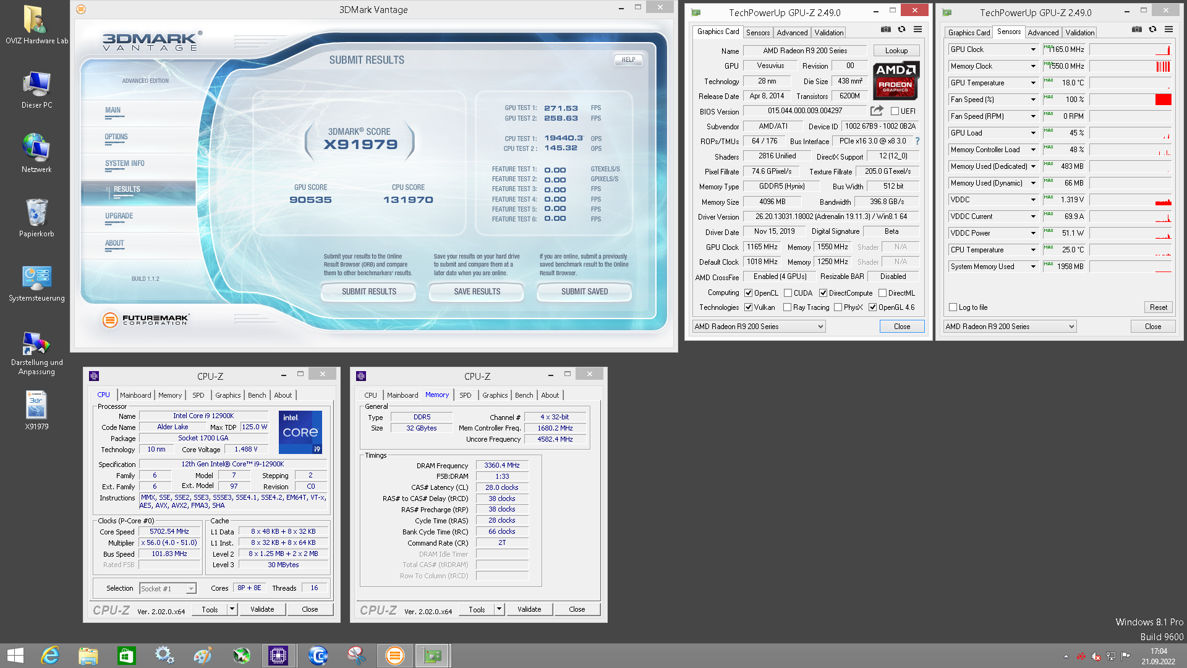Open Systemsteuerung desktop icon
This screenshot has width=1187, height=668.
pos(36,283)
